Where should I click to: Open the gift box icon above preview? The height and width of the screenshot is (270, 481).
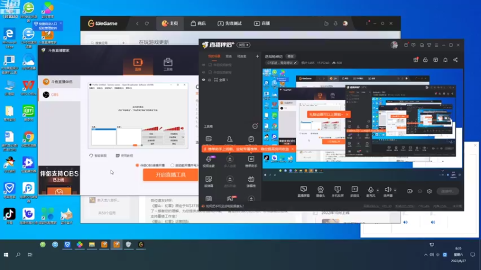[415, 60]
